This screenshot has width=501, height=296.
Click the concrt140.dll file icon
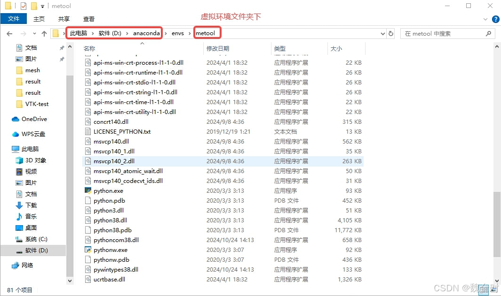click(88, 121)
